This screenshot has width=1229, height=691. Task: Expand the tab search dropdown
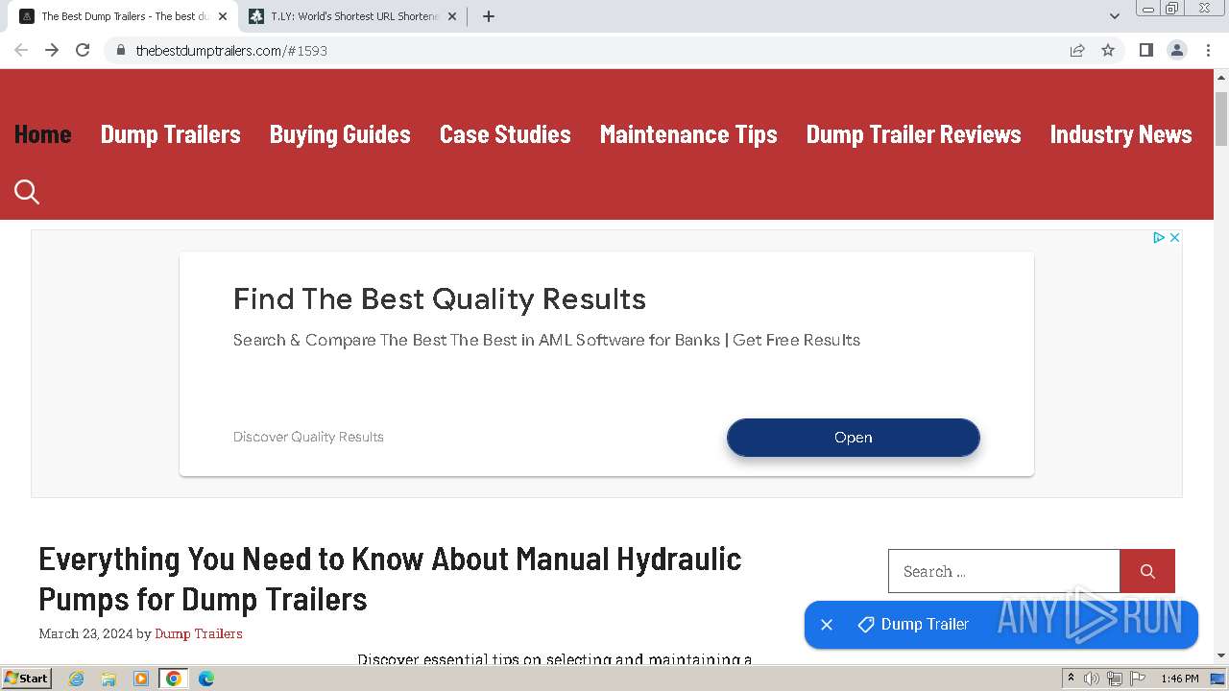1115,16
